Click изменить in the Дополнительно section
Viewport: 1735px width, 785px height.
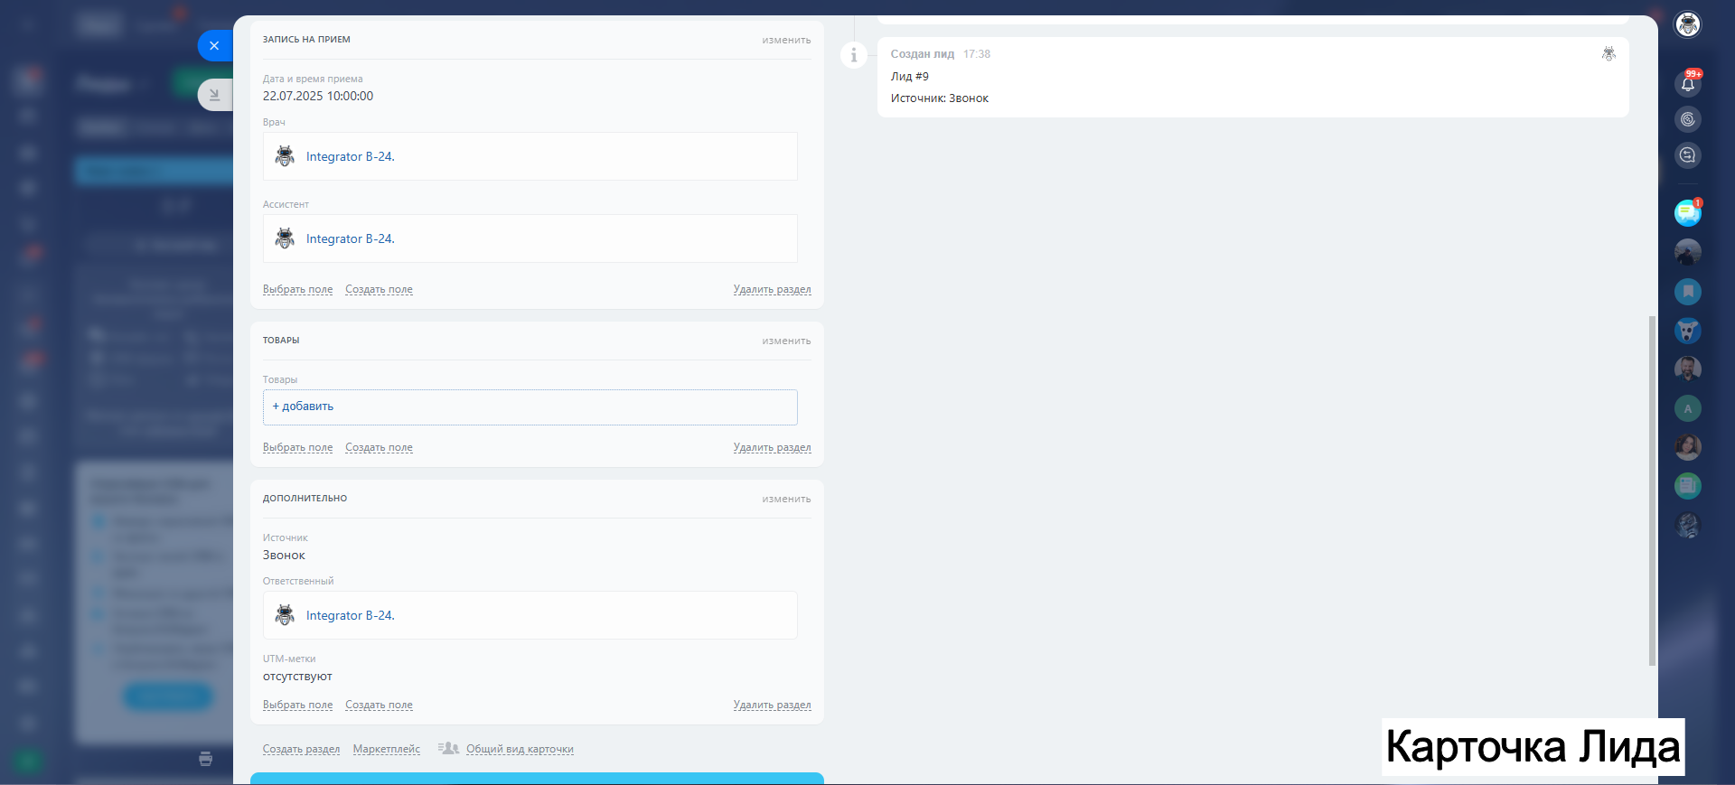click(x=786, y=499)
